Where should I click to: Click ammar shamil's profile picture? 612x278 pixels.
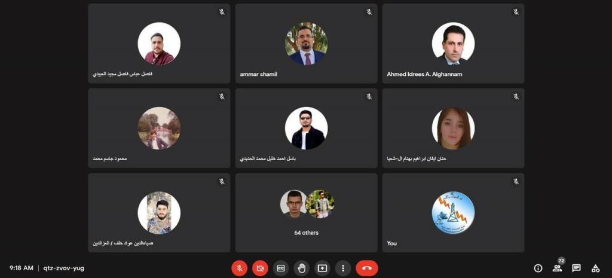307,43
